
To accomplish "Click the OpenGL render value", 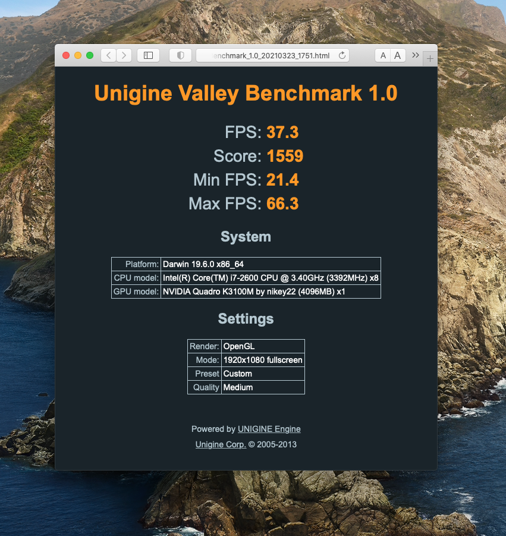I will click(263, 346).
